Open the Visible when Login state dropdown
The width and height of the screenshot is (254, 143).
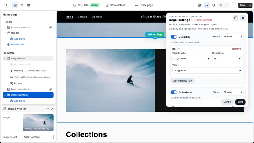191,59
